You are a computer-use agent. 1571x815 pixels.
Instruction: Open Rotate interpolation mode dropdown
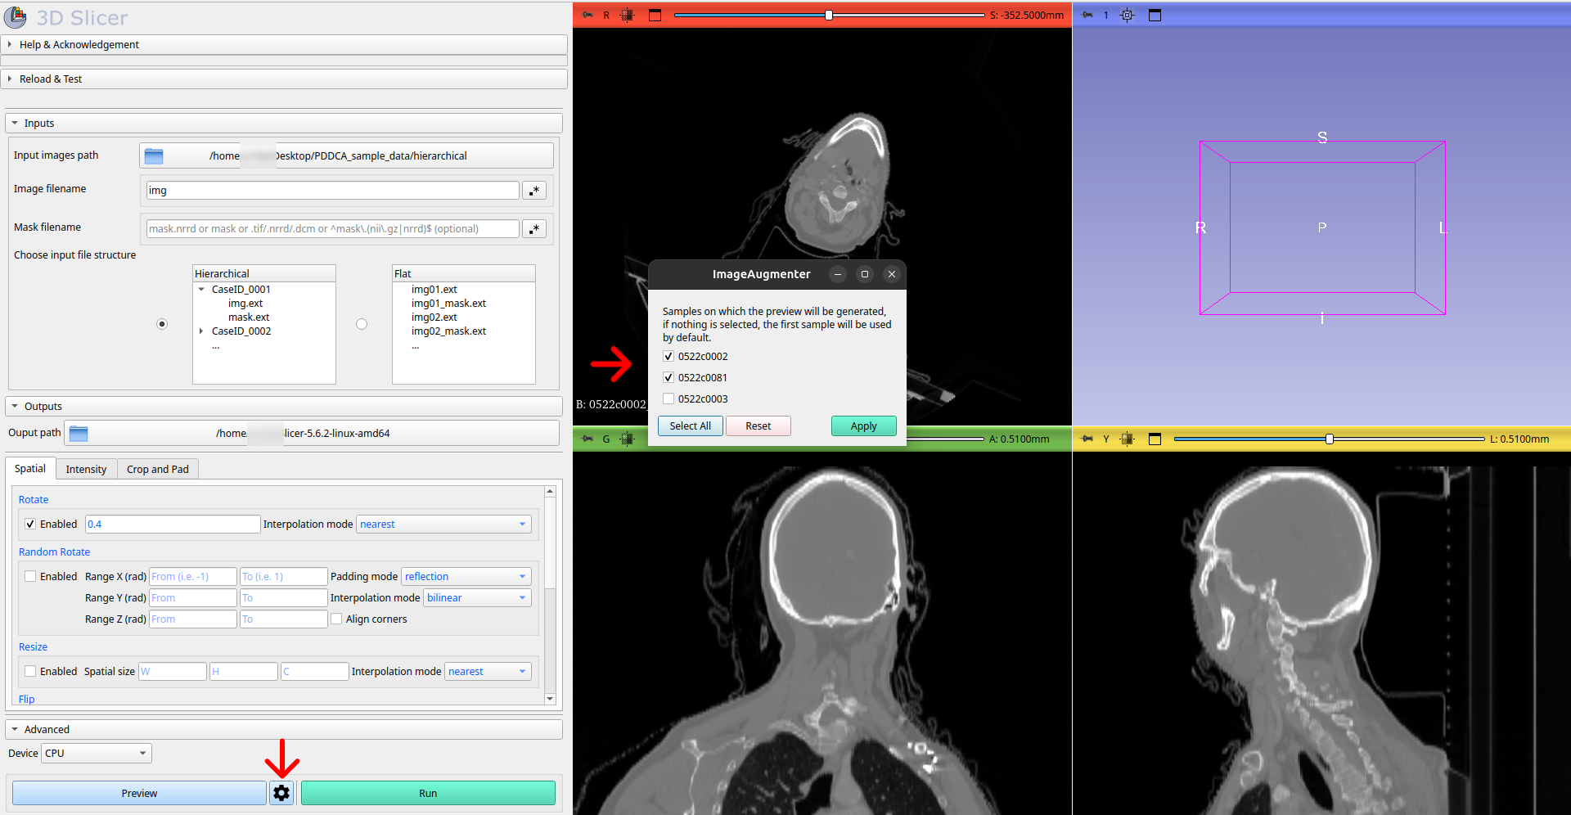443,525
